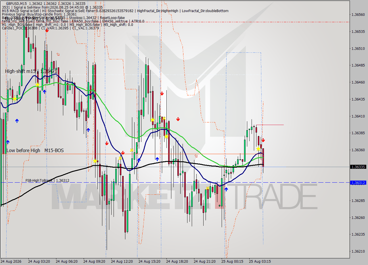Click the '24 Aug 15:20' time label
Screen dimensions: 368x265
[149, 262]
